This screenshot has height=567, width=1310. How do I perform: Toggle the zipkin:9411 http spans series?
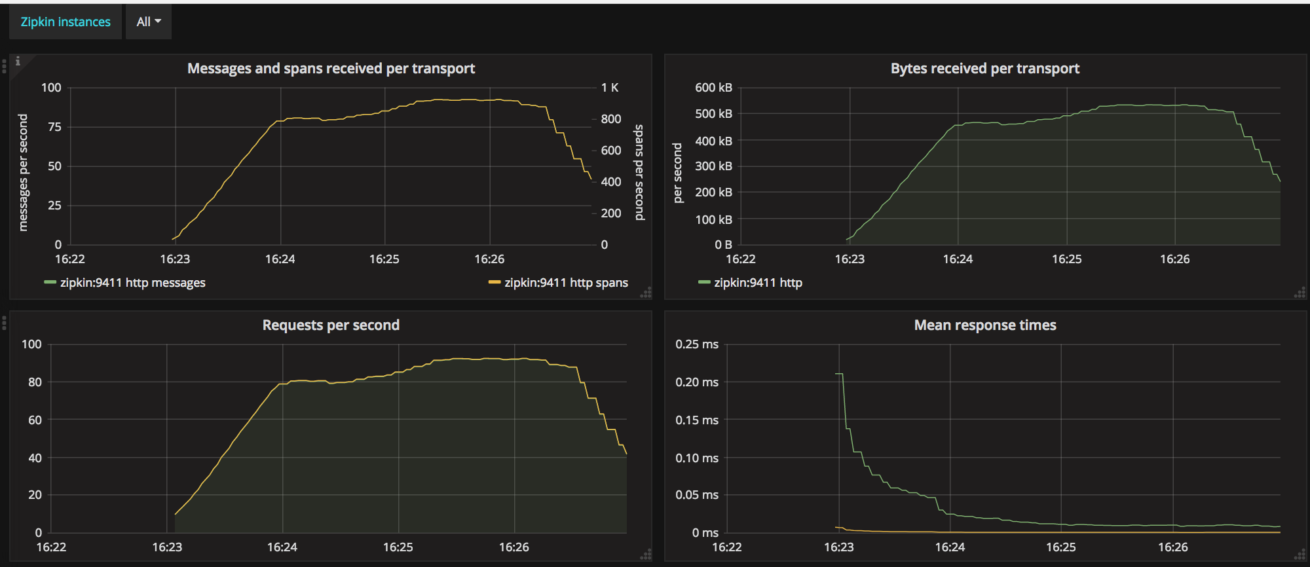coord(566,283)
